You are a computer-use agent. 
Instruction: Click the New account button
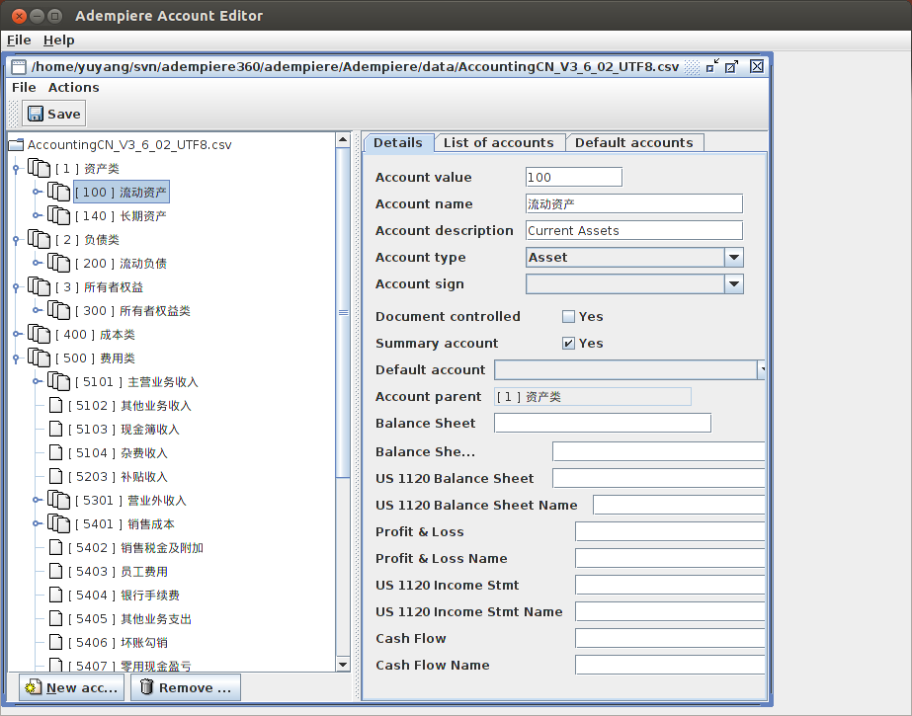pos(71,687)
